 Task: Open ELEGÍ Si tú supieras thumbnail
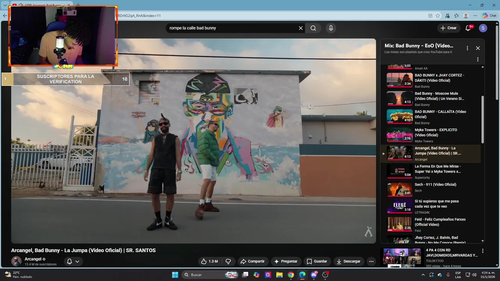[x=400, y=206]
